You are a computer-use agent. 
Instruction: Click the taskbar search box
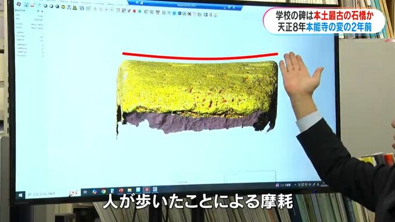click(x=48, y=194)
